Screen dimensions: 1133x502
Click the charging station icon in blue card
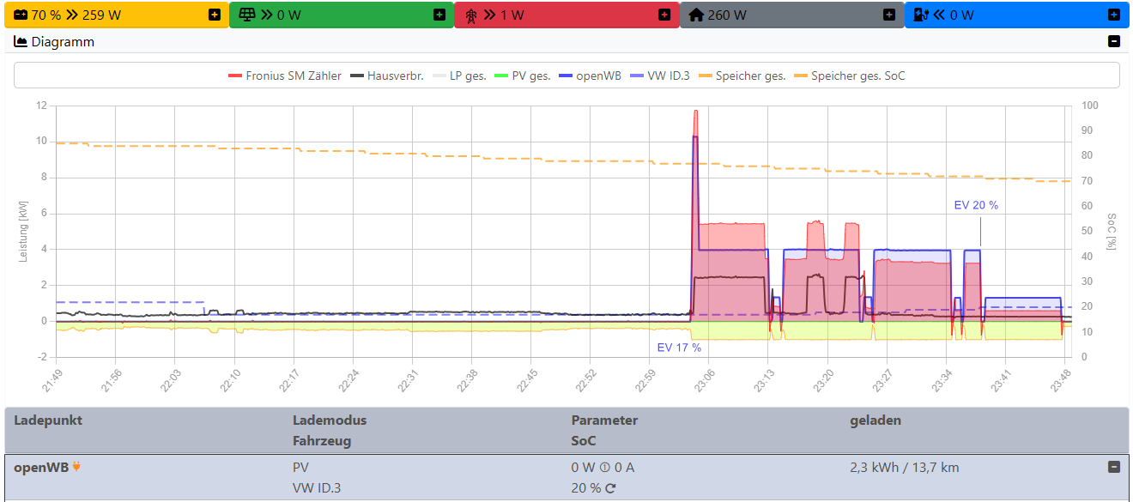921,15
